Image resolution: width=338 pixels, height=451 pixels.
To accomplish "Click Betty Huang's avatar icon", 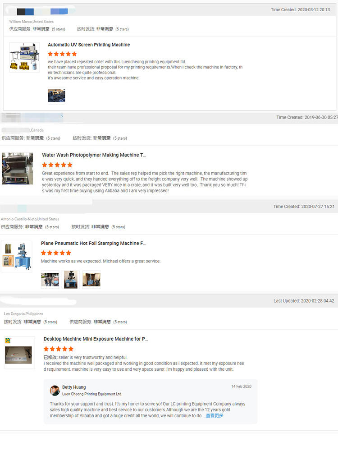I will 55,390.
